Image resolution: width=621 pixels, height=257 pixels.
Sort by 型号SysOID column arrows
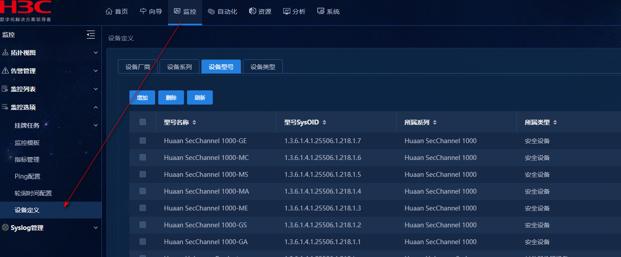click(324, 122)
